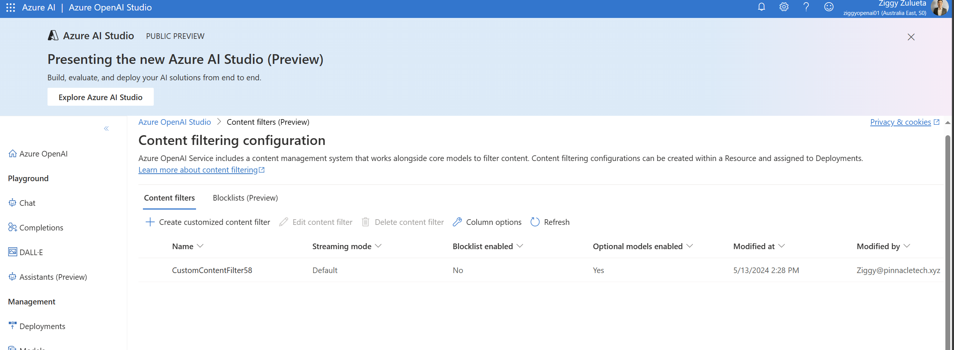Switch to the Content filters tab

pyautogui.click(x=169, y=198)
